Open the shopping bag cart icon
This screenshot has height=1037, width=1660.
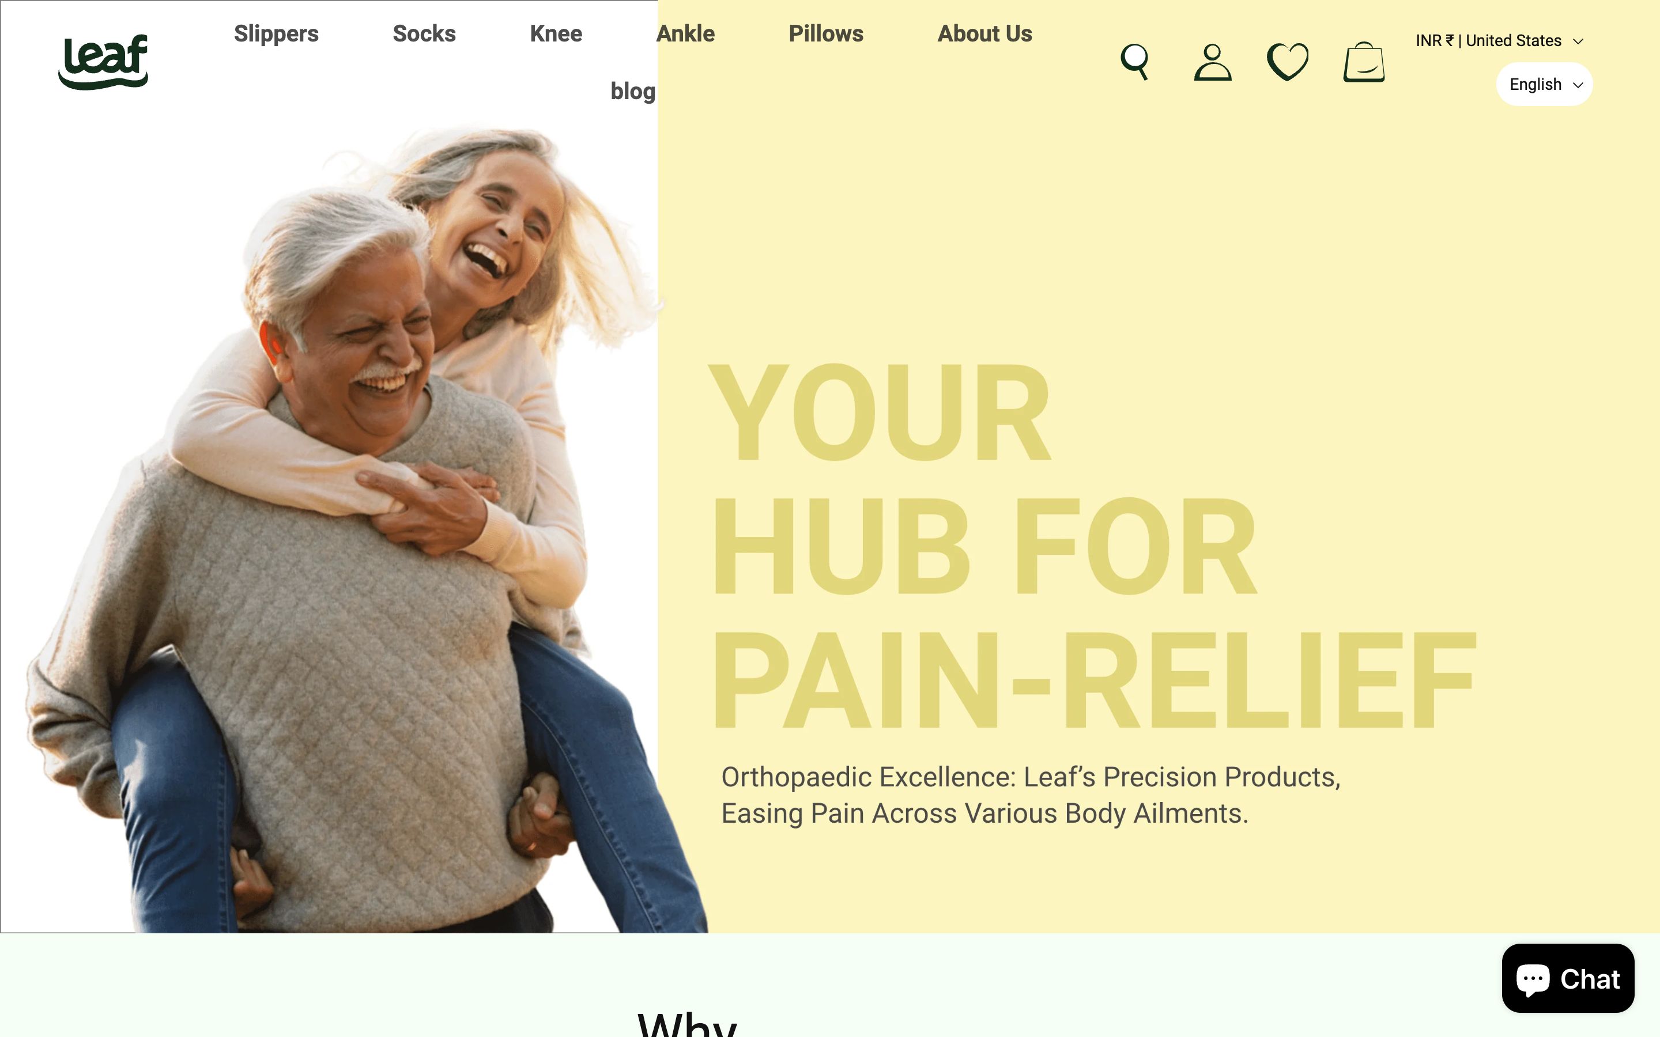(x=1364, y=62)
